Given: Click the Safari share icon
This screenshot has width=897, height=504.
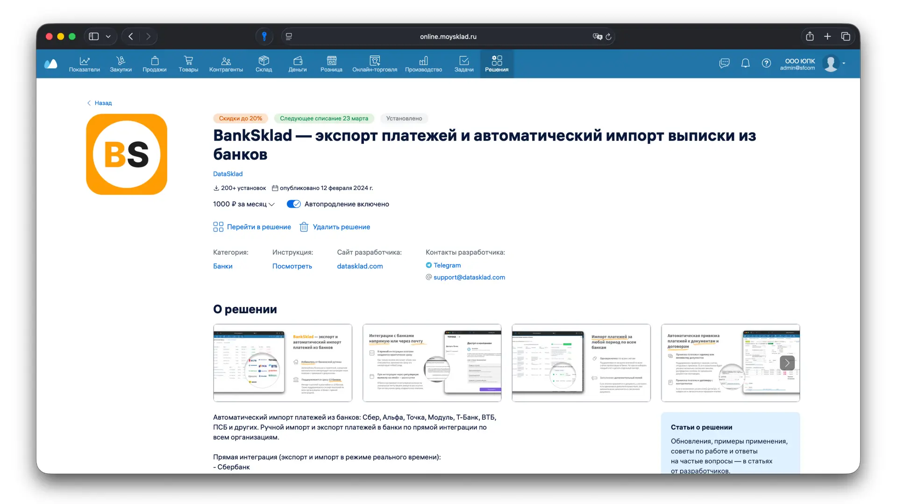Looking at the screenshot, I should (810, 36).
